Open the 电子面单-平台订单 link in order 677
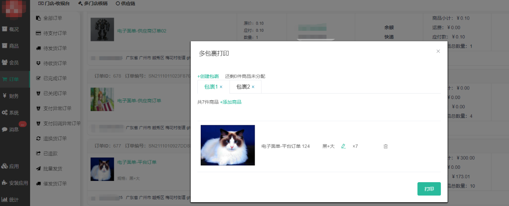The height and width of the screenshot is (206, 509). coord(137,162)
